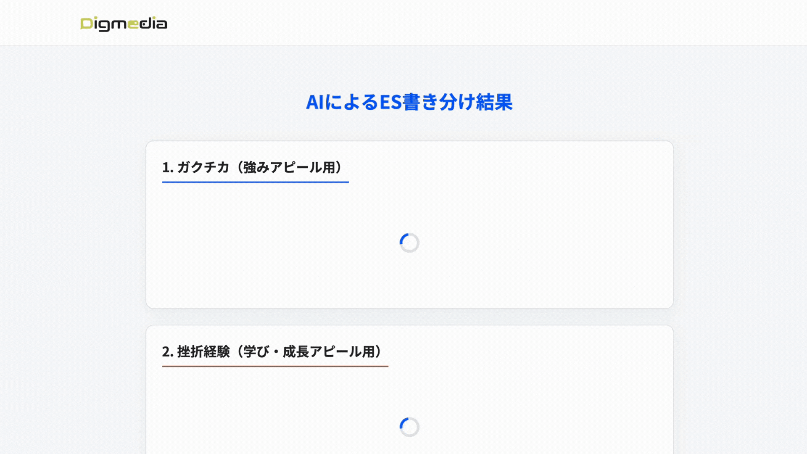807x454 pixels.
Task: Click the loading spinner in the 挫折経験 card
Action: pos(409,426)
